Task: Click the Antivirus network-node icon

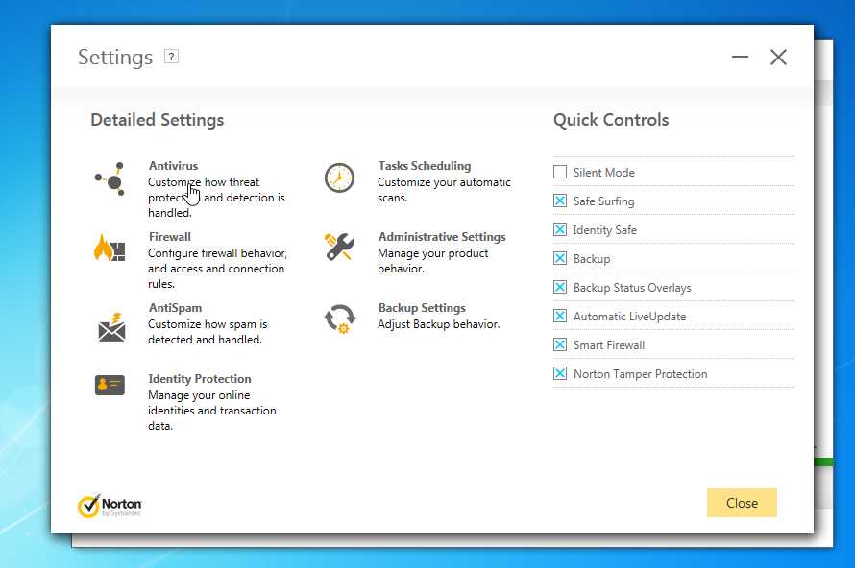Action: [110, 178]
